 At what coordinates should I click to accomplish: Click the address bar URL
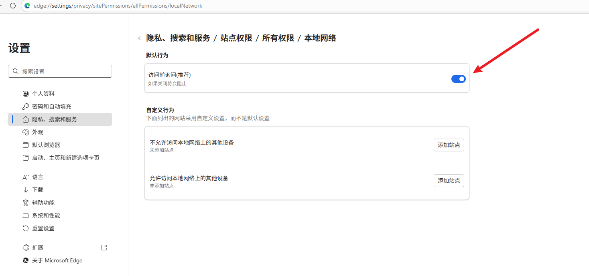pyautogui.click(x=118, y=6)
